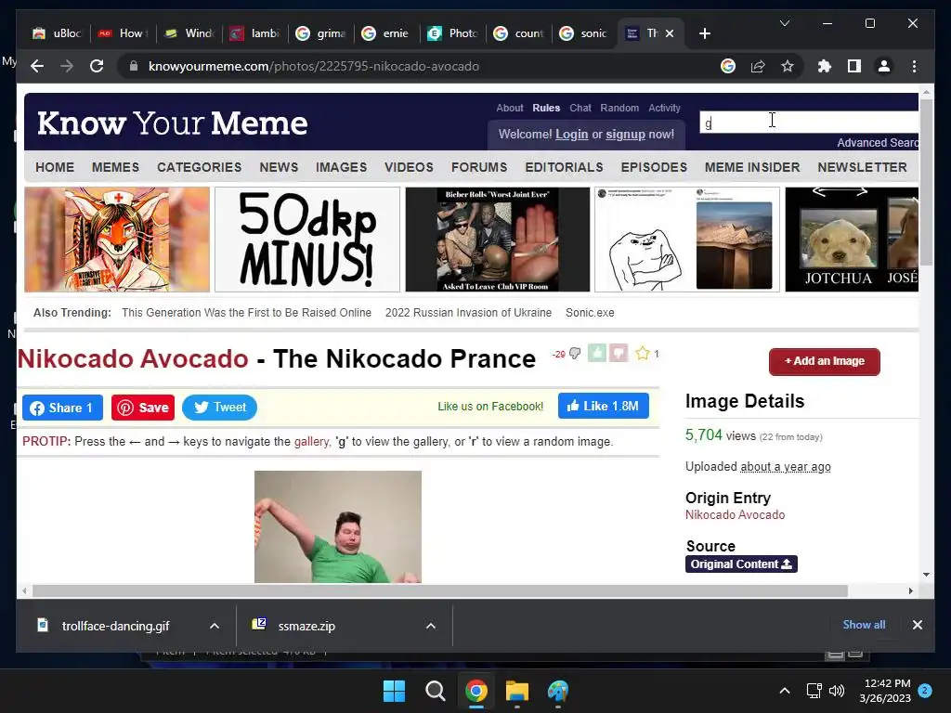The image size is (951, 713).
Task: Click the Know Your Meme logo
Action: [x=172, y=123]
